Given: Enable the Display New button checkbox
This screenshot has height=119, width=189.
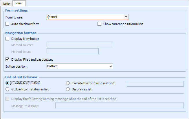Looking at the screenshot, I should coord(8,38).
